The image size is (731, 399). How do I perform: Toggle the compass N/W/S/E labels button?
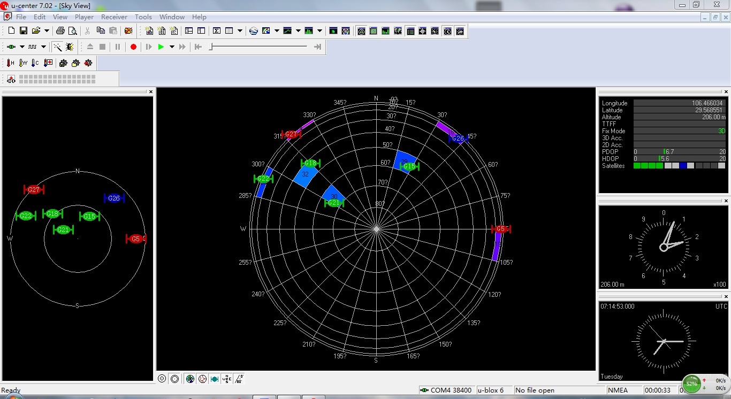point(227,379)
